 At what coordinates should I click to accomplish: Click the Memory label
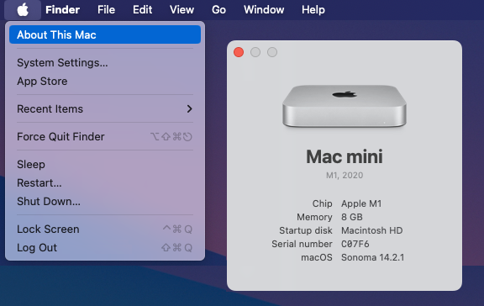[314, 217]
